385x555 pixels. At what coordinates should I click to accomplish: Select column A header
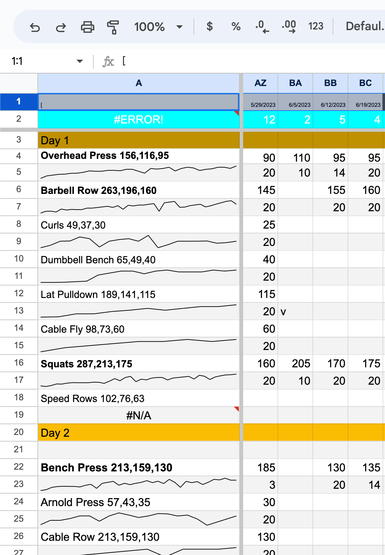coord(138,83)
